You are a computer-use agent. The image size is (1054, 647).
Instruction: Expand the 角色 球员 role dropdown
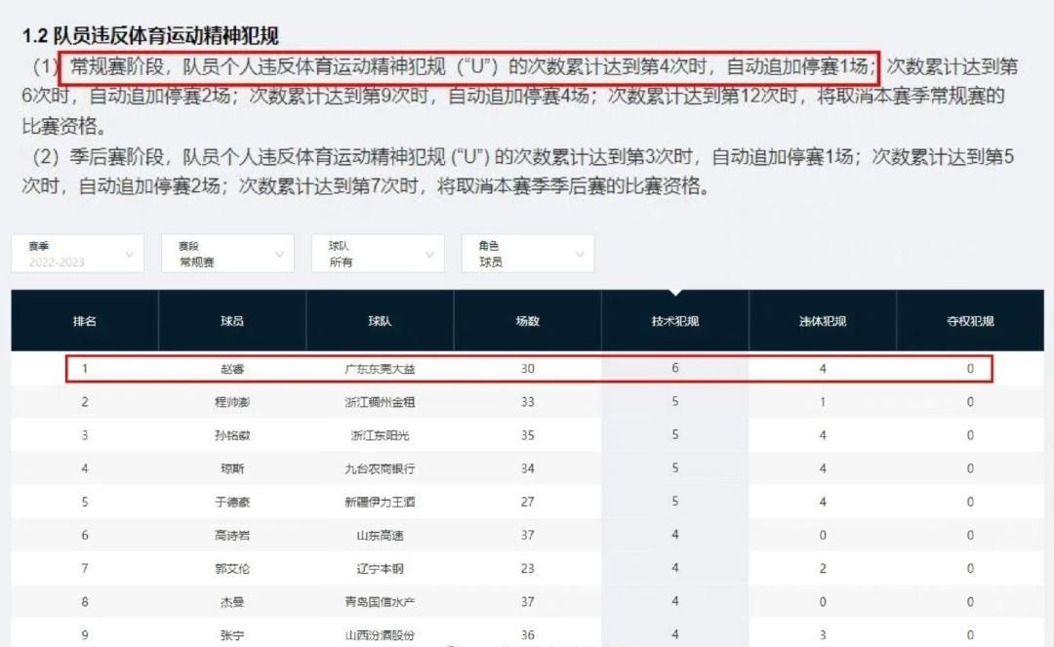point(527,254)
